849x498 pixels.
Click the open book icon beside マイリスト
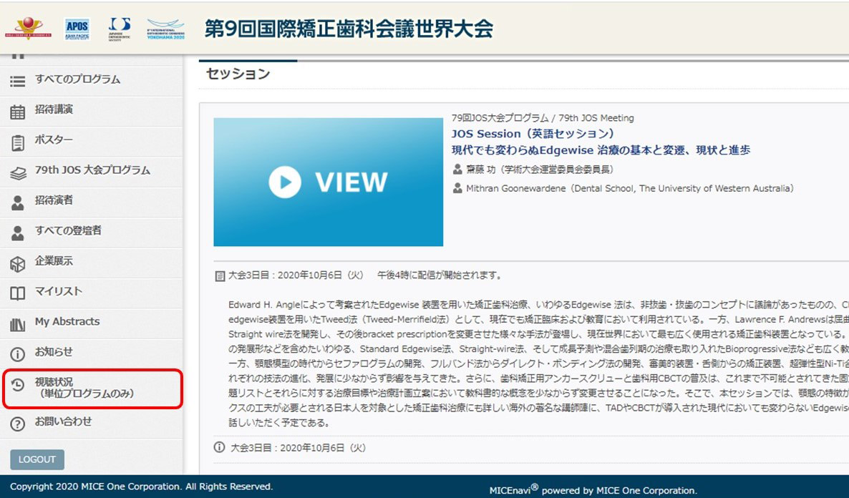(18, 294)
